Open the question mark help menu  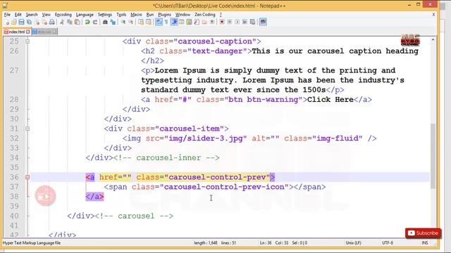[x=221, y=14]
